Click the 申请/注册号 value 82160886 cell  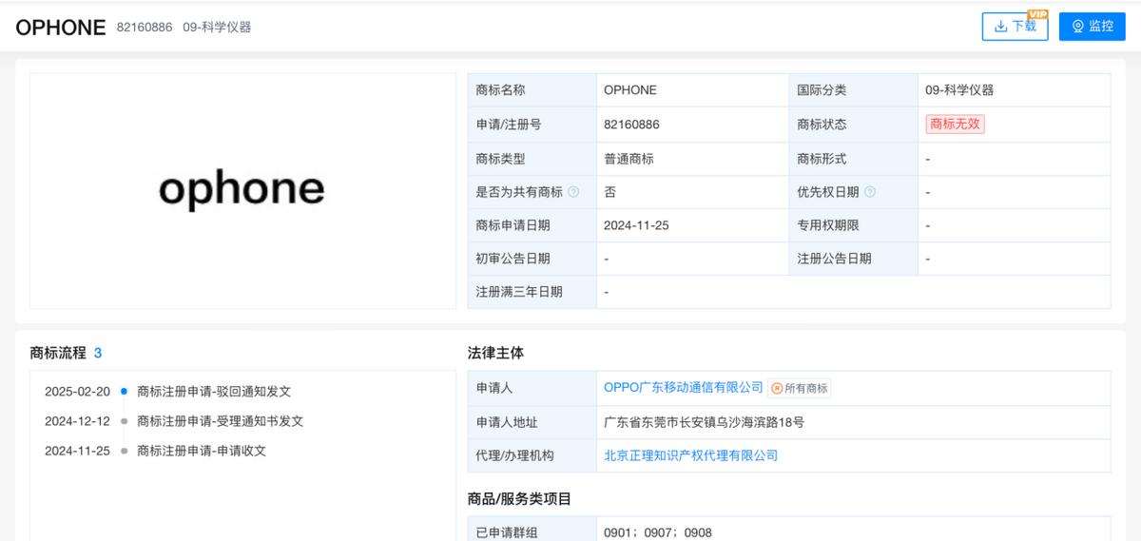(x=693, y=125)
